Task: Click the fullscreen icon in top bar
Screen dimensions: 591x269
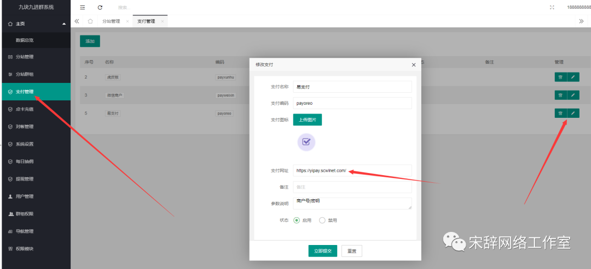Action: point(552,7)
